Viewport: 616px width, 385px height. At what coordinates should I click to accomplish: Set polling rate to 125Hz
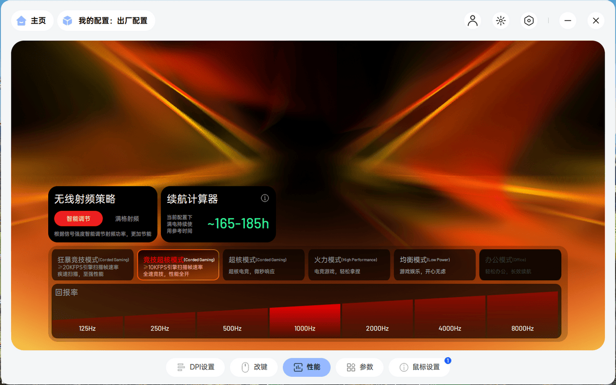click(87, 328)
